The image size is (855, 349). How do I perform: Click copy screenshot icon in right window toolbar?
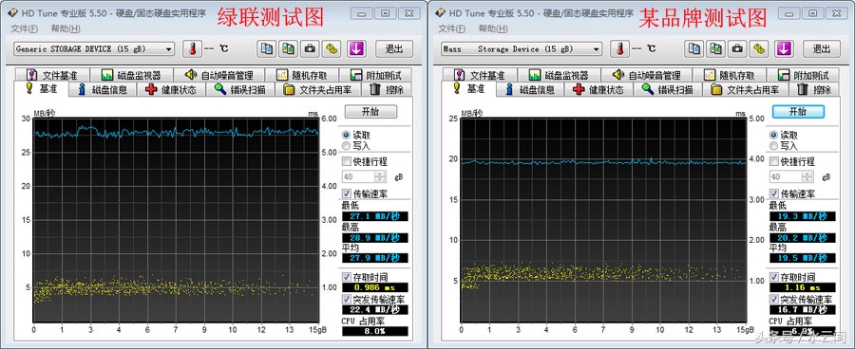716,48
